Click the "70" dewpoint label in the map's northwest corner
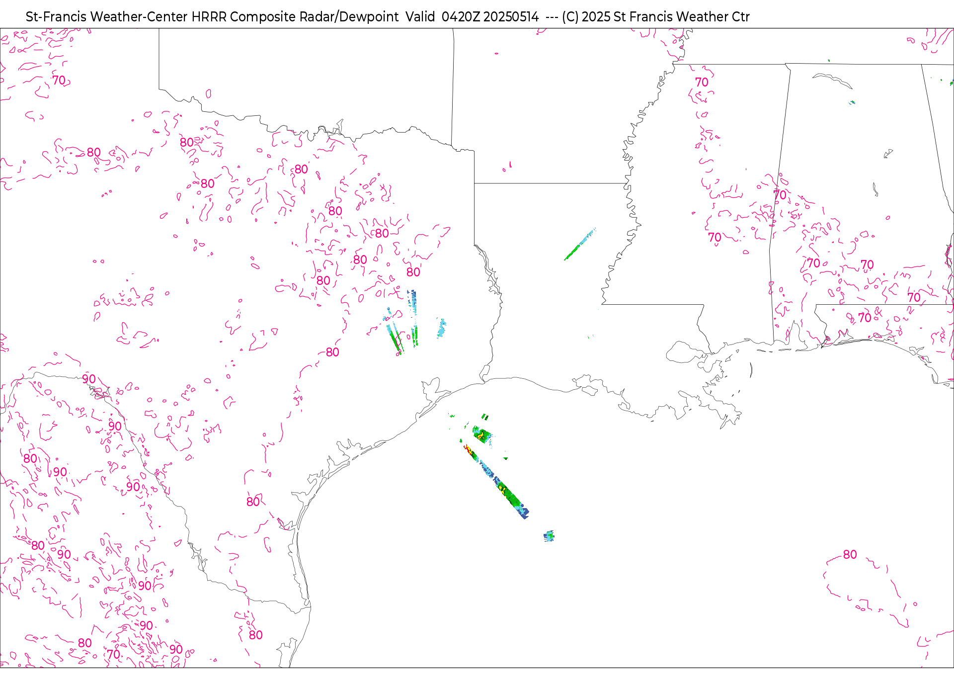954x696 pixels. click(x=59, y=80)
